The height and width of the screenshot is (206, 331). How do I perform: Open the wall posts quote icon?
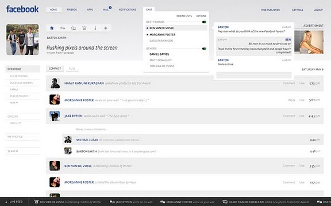(x=63, y=28)
